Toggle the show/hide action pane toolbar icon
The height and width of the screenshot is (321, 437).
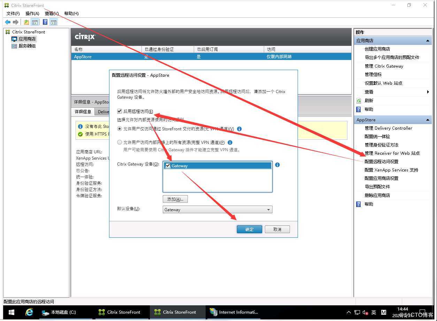(53, 22)
